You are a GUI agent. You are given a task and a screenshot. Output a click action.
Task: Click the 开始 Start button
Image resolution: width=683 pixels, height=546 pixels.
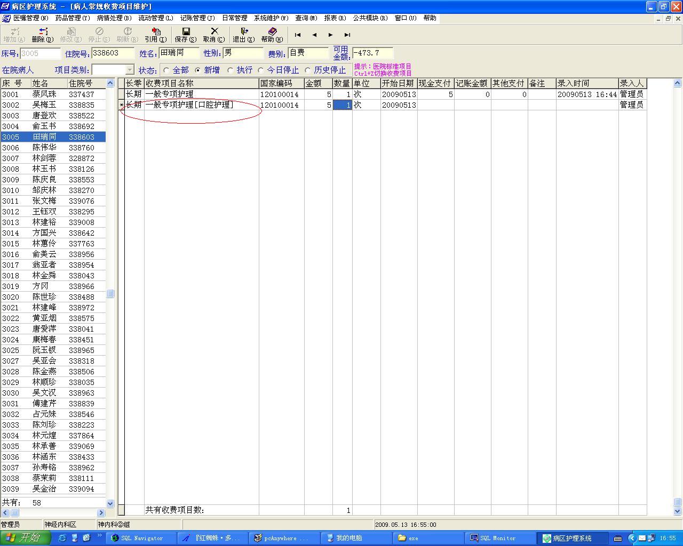[x=25, y=537]
